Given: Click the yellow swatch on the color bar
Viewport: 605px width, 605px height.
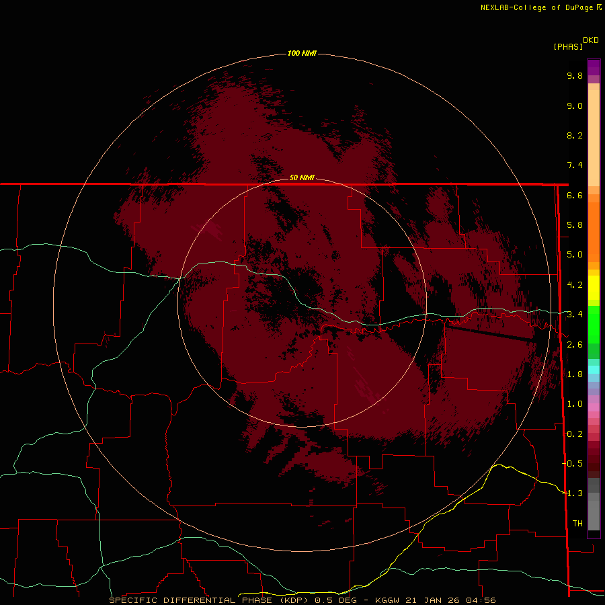Looking at the screenshot, I should pos(594,288).
